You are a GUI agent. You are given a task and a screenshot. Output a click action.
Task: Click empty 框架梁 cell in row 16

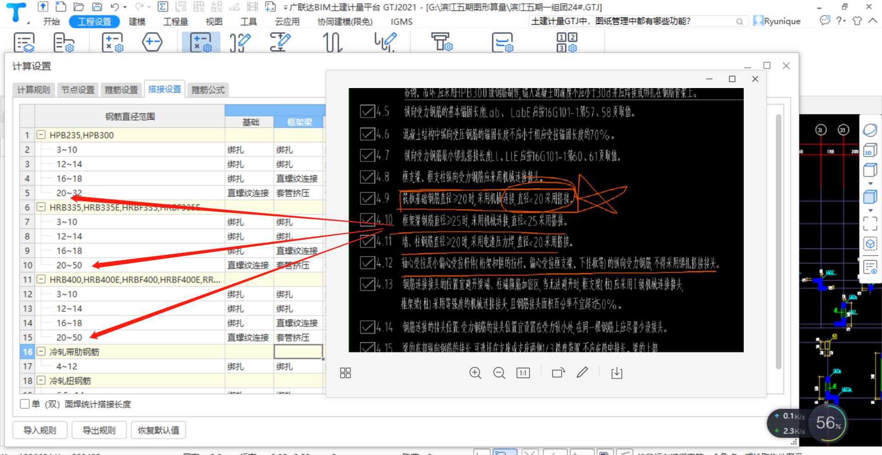[299, 352]
